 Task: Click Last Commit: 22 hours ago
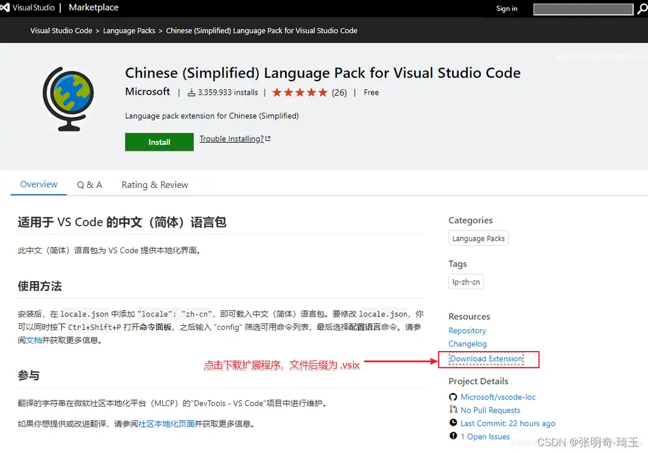[508, 424]
